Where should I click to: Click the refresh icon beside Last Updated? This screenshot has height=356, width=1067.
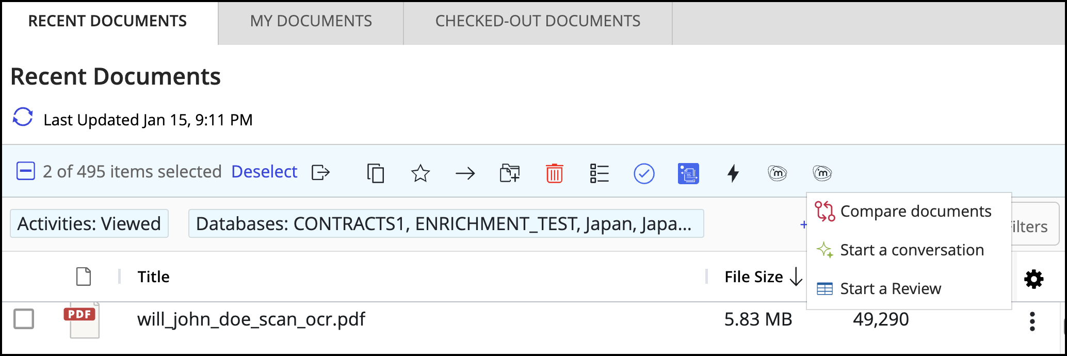point(23,117)
